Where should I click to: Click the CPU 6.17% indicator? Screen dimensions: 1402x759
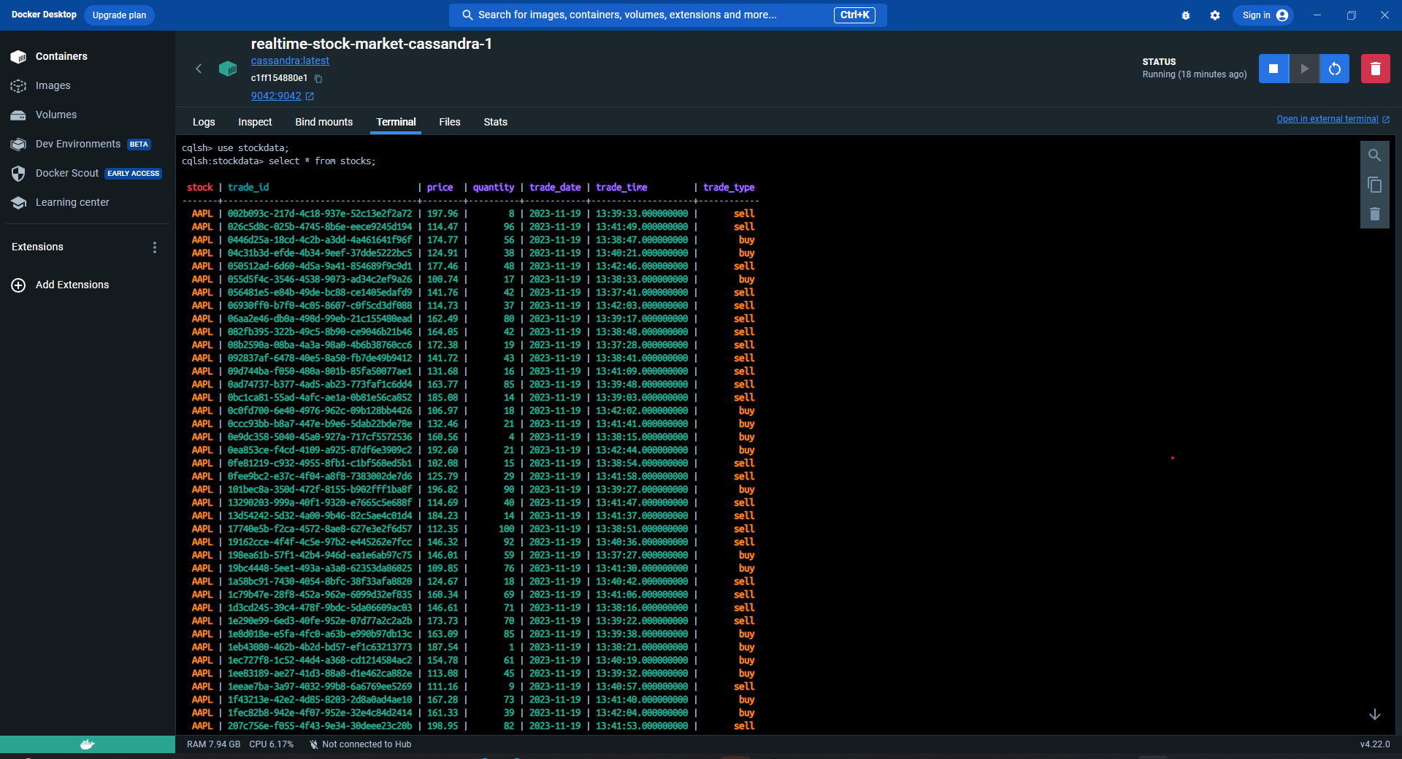click(x=271, y=744)
